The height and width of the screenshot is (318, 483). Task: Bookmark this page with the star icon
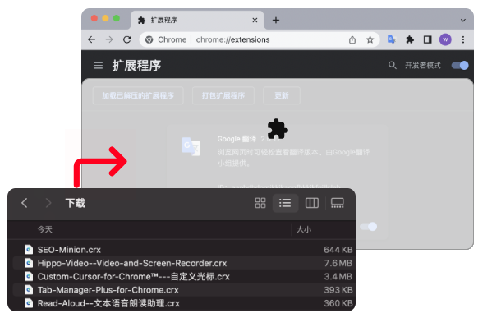370,39
